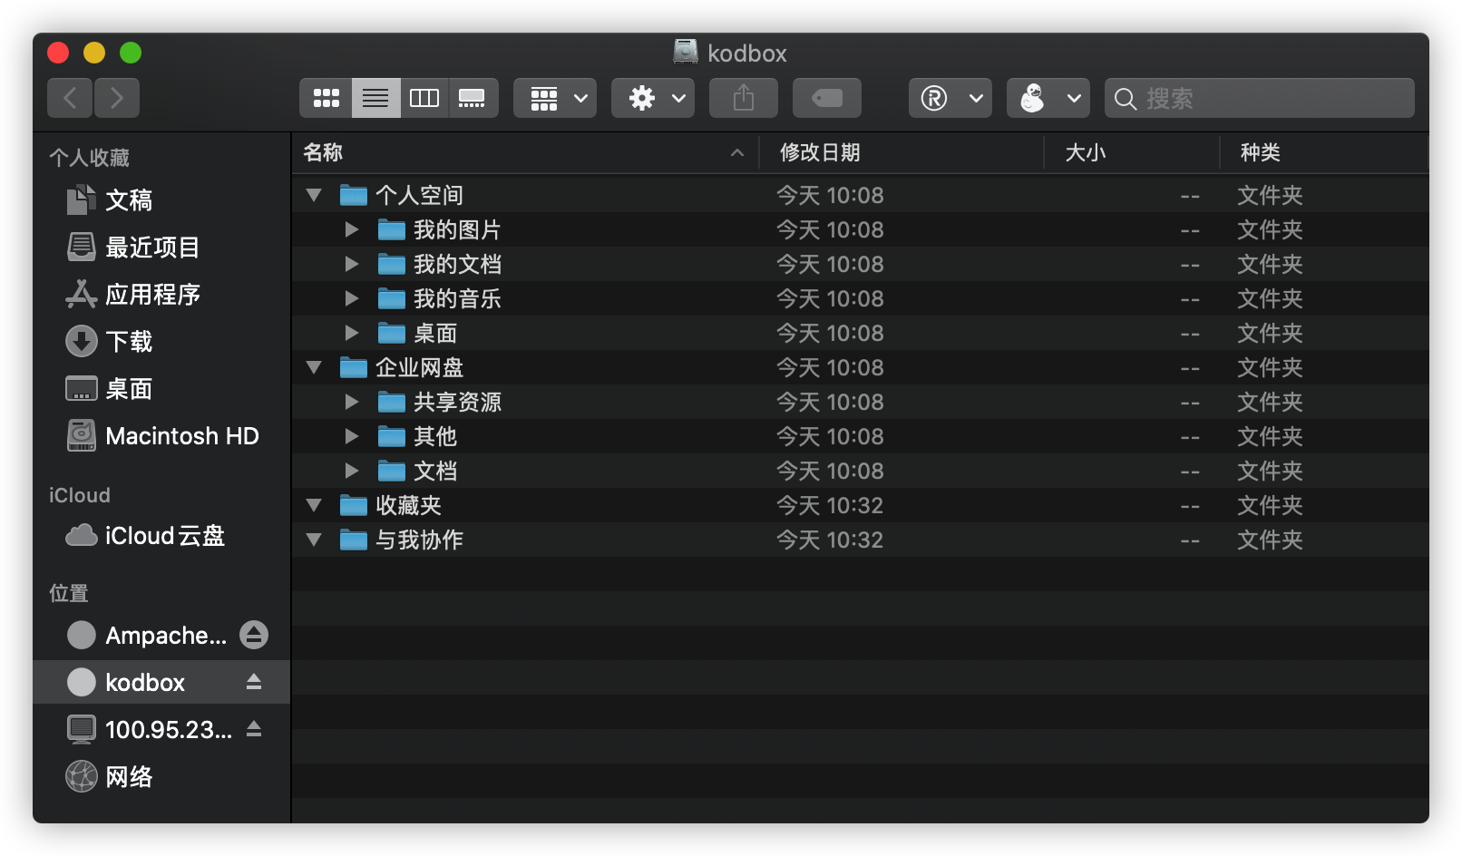Select the 共享资源 folder name
The width and height of the screenshot is (1462, 856).
click(457, 402)
